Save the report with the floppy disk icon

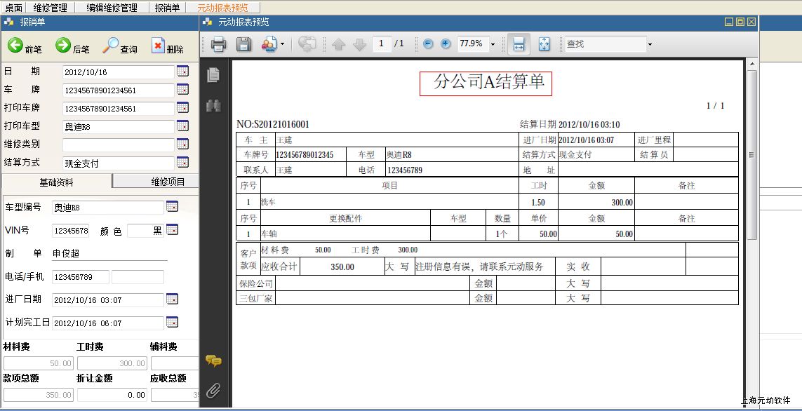243,44
